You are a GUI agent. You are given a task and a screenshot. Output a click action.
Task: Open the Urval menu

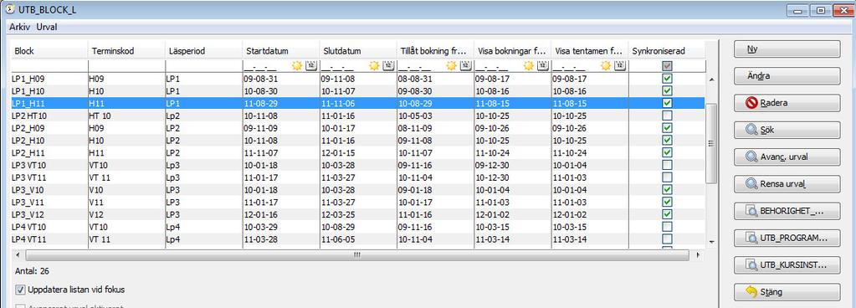tap(47, 27)
